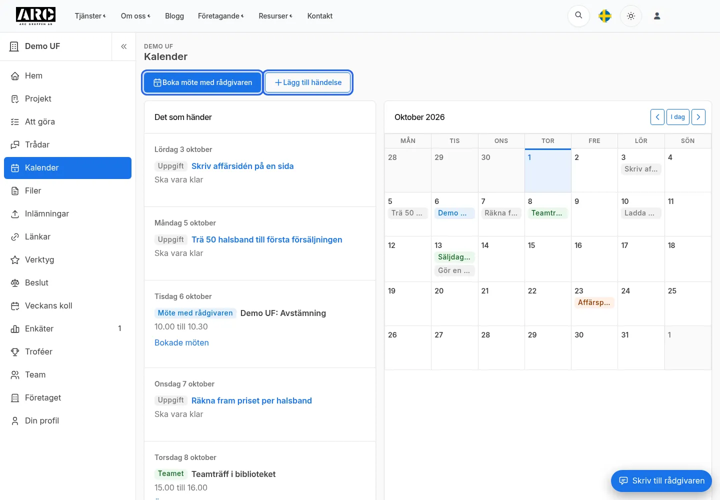The width and height of the screenshot is (720, 500).
Task: Toggle the light/dark theme sun icon
Action: click(631, 16)
